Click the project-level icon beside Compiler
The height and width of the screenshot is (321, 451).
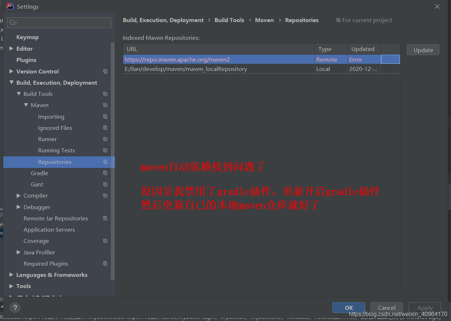[105, 195]
